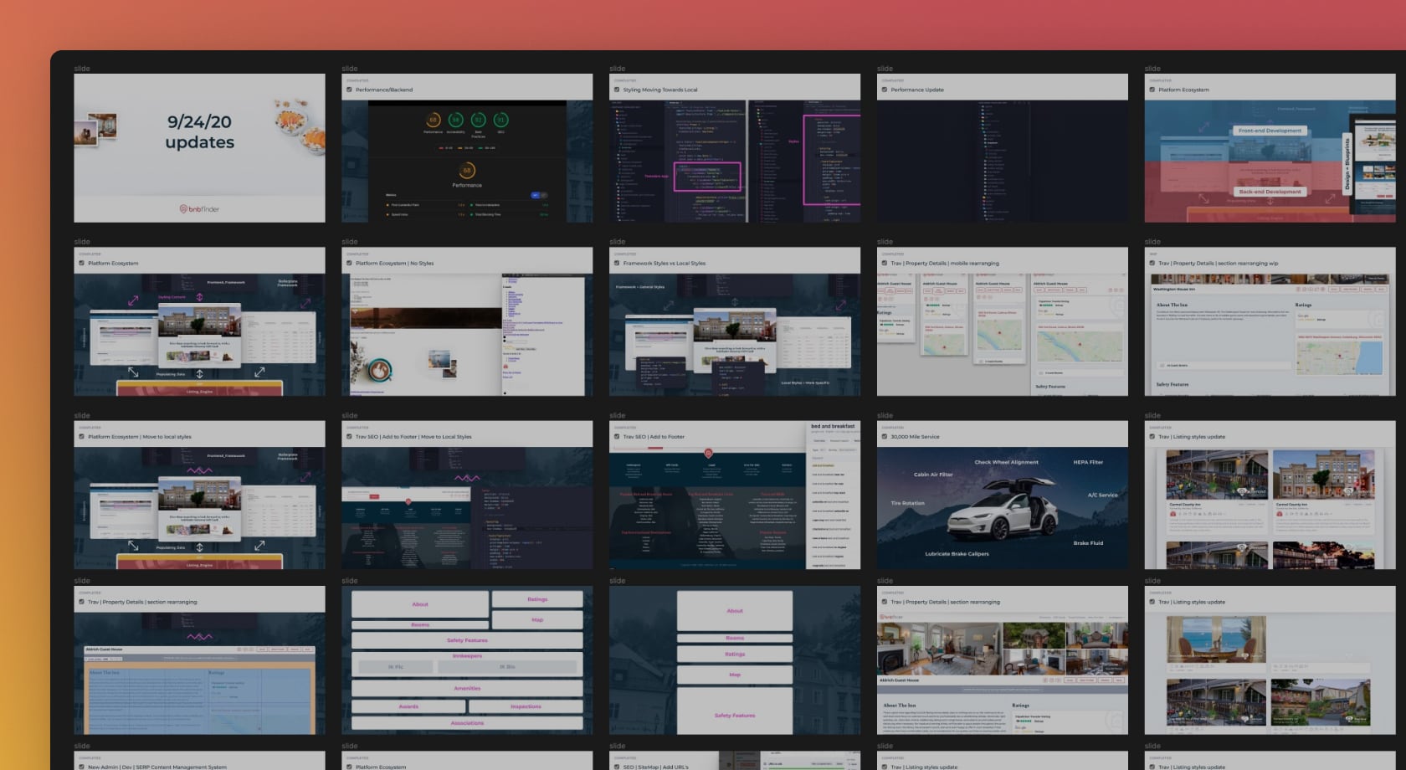The image size is (1406, 770).
Task: Click the Back-end Development label
Action: point(1270,192)
